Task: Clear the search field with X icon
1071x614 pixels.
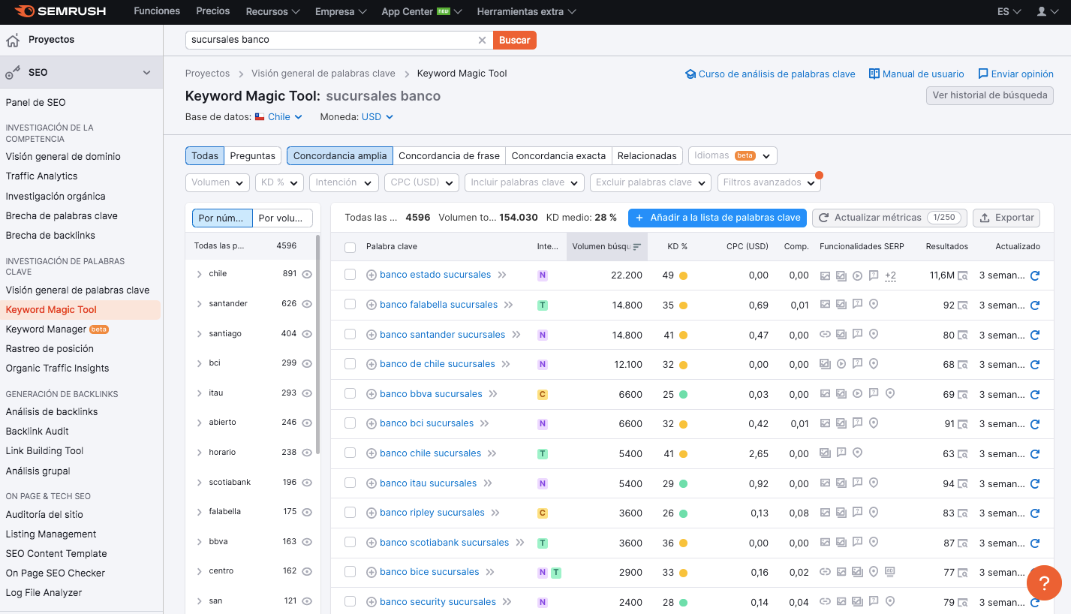Action: point(482,40)
